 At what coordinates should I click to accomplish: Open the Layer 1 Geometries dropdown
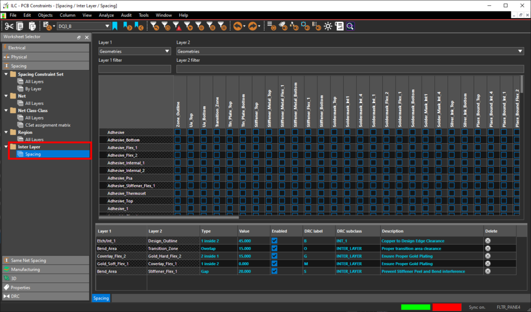click(134, 51)
